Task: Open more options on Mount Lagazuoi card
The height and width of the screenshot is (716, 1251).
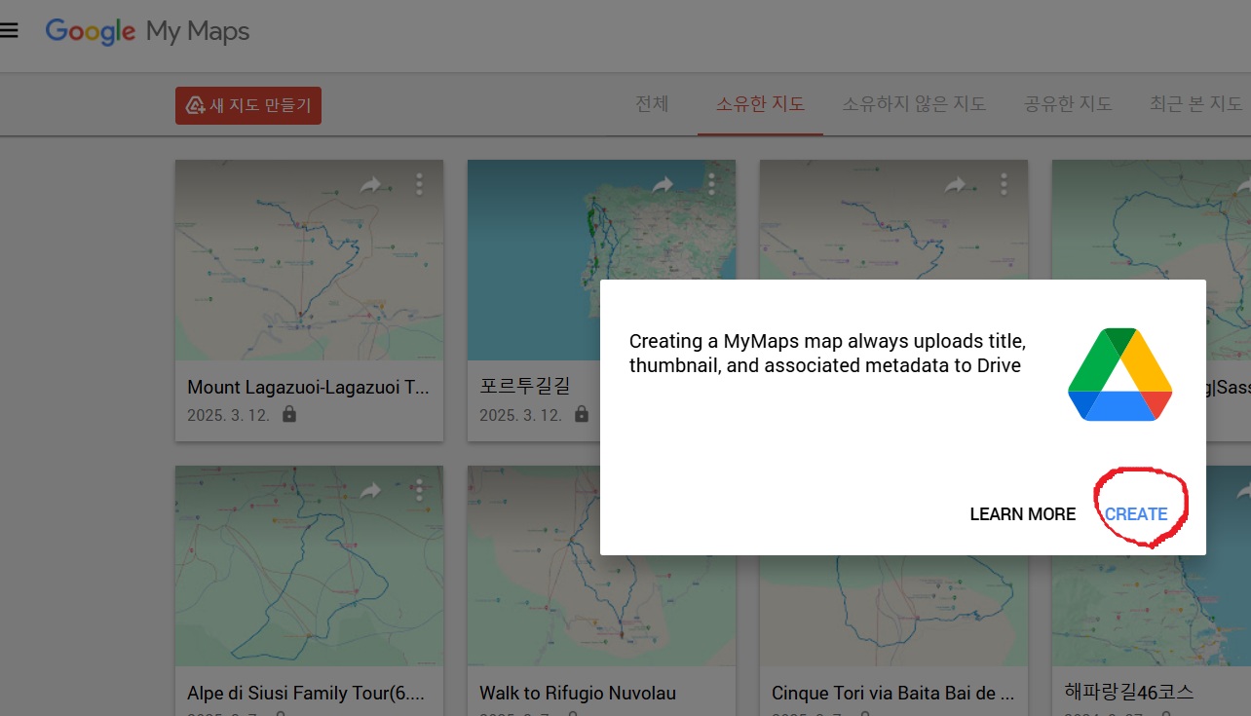Action: [x=419, y=183]
